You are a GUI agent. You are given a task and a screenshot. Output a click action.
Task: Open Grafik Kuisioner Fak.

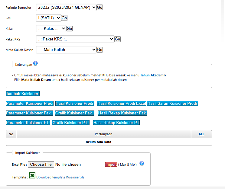(75, 113)
